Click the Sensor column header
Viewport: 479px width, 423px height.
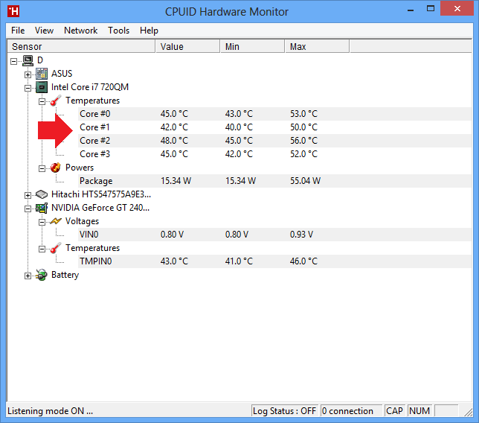tap(81, 46)
